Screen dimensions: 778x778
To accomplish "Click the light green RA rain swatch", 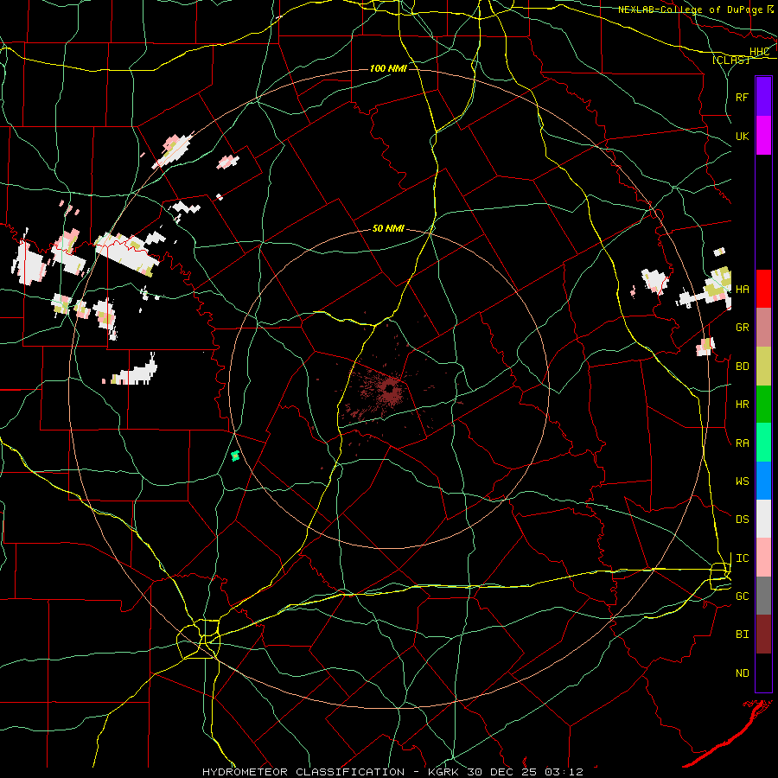I will (x=763, y=443).
